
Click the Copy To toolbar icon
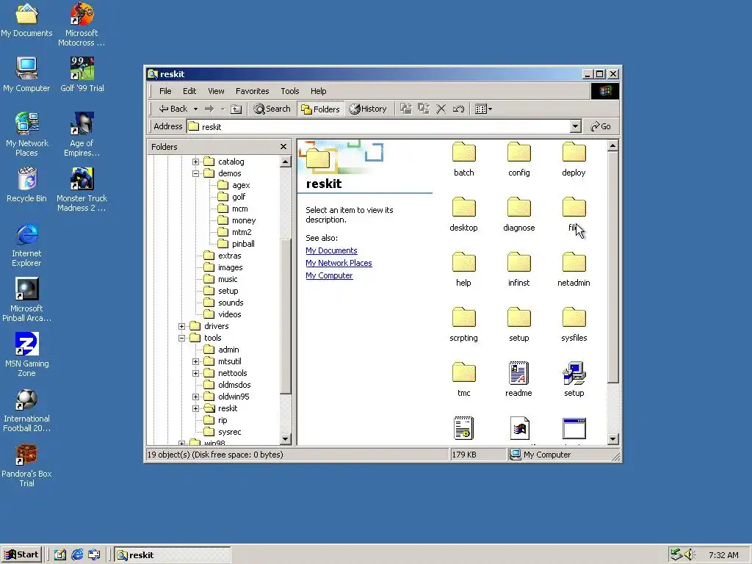tap(424, 109)
